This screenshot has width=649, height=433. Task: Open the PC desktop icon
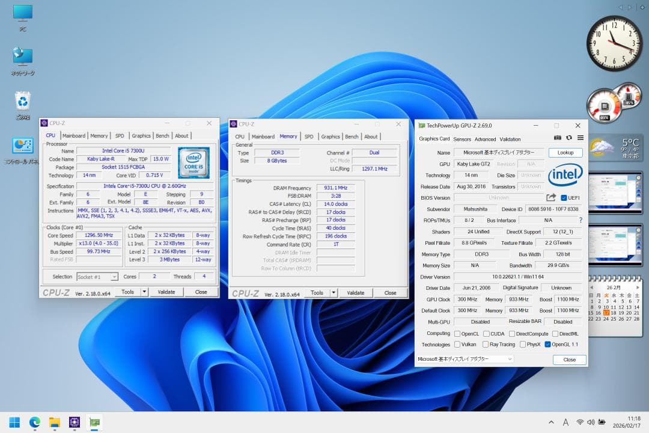23,17
